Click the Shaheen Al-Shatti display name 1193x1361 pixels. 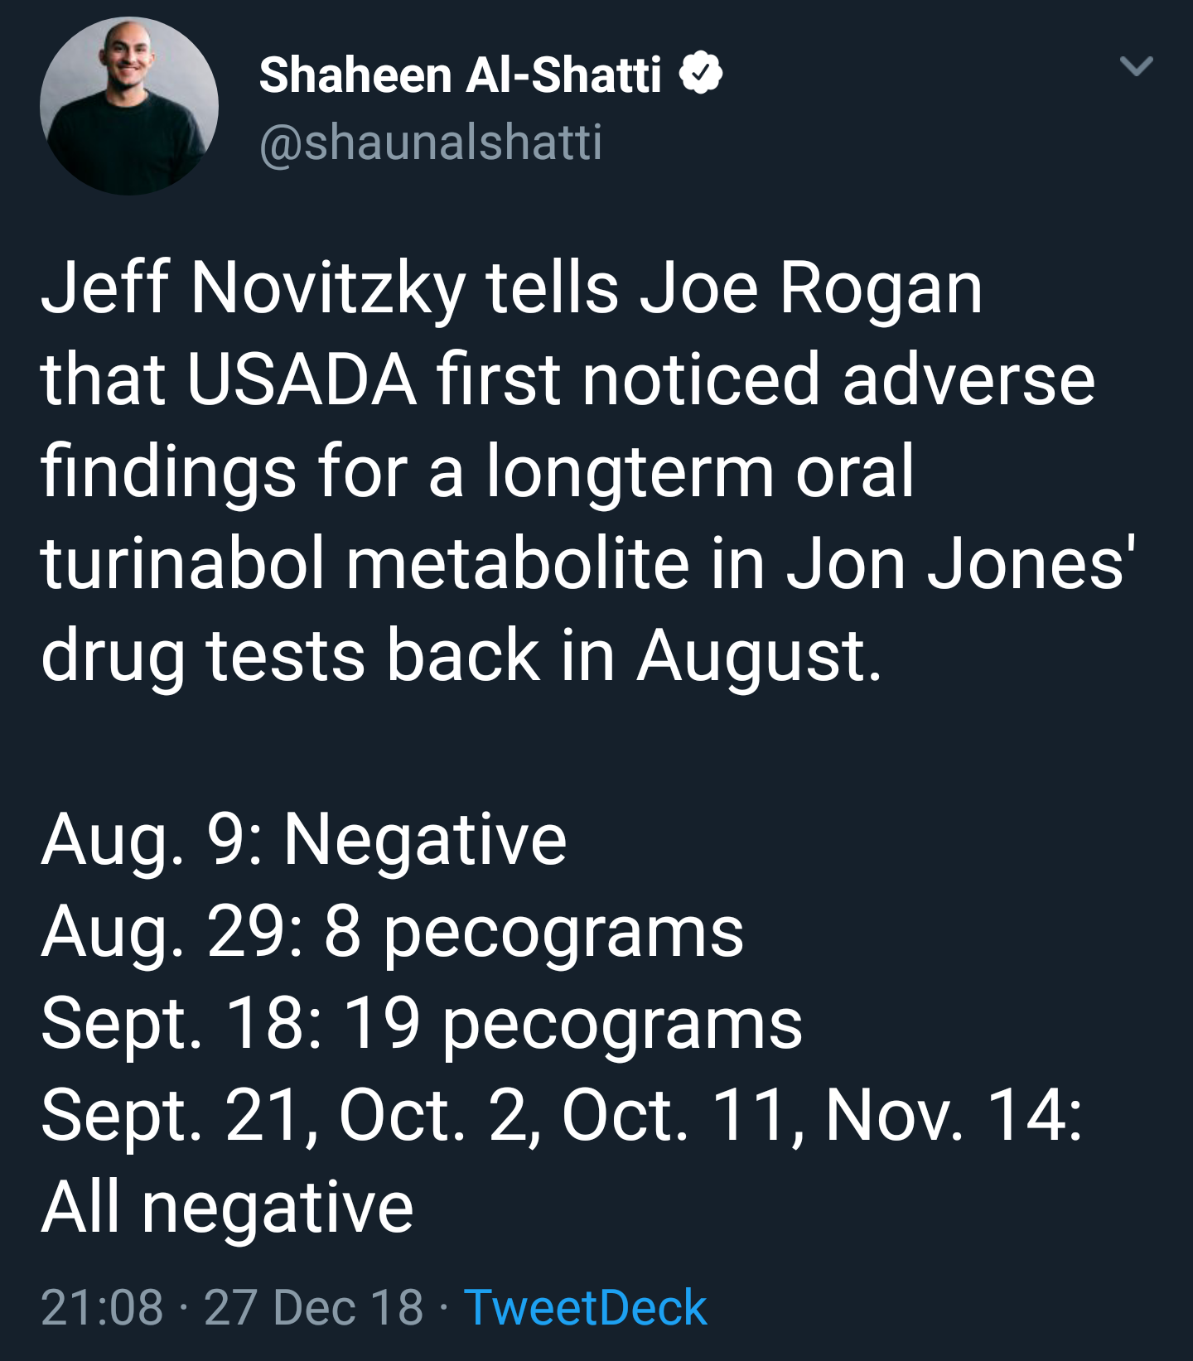coord(460,75)
